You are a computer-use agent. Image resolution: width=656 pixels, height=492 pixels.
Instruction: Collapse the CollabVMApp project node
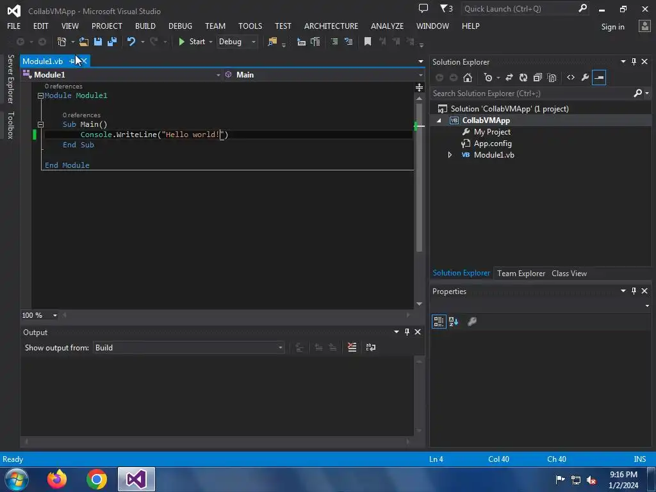[x=439, y=120]
